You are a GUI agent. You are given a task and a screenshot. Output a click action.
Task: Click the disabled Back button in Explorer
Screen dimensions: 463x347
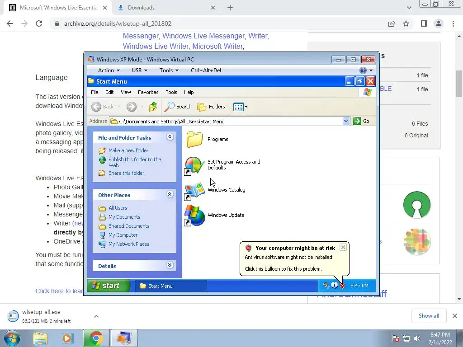pos(103,107)
